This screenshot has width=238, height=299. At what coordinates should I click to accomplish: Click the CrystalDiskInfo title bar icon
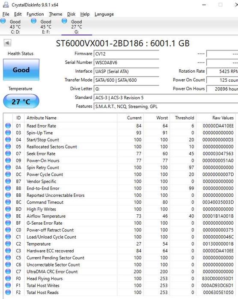6,5
